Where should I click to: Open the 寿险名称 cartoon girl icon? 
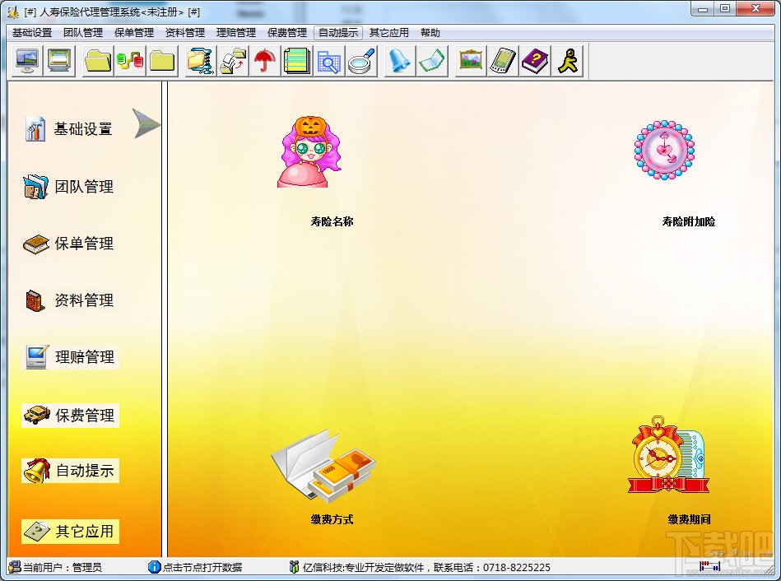[x=309, y=152]
